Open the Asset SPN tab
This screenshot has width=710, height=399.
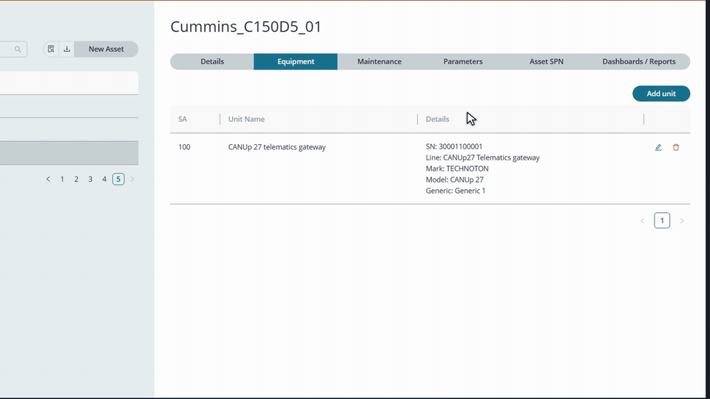(x=547, y=61)
